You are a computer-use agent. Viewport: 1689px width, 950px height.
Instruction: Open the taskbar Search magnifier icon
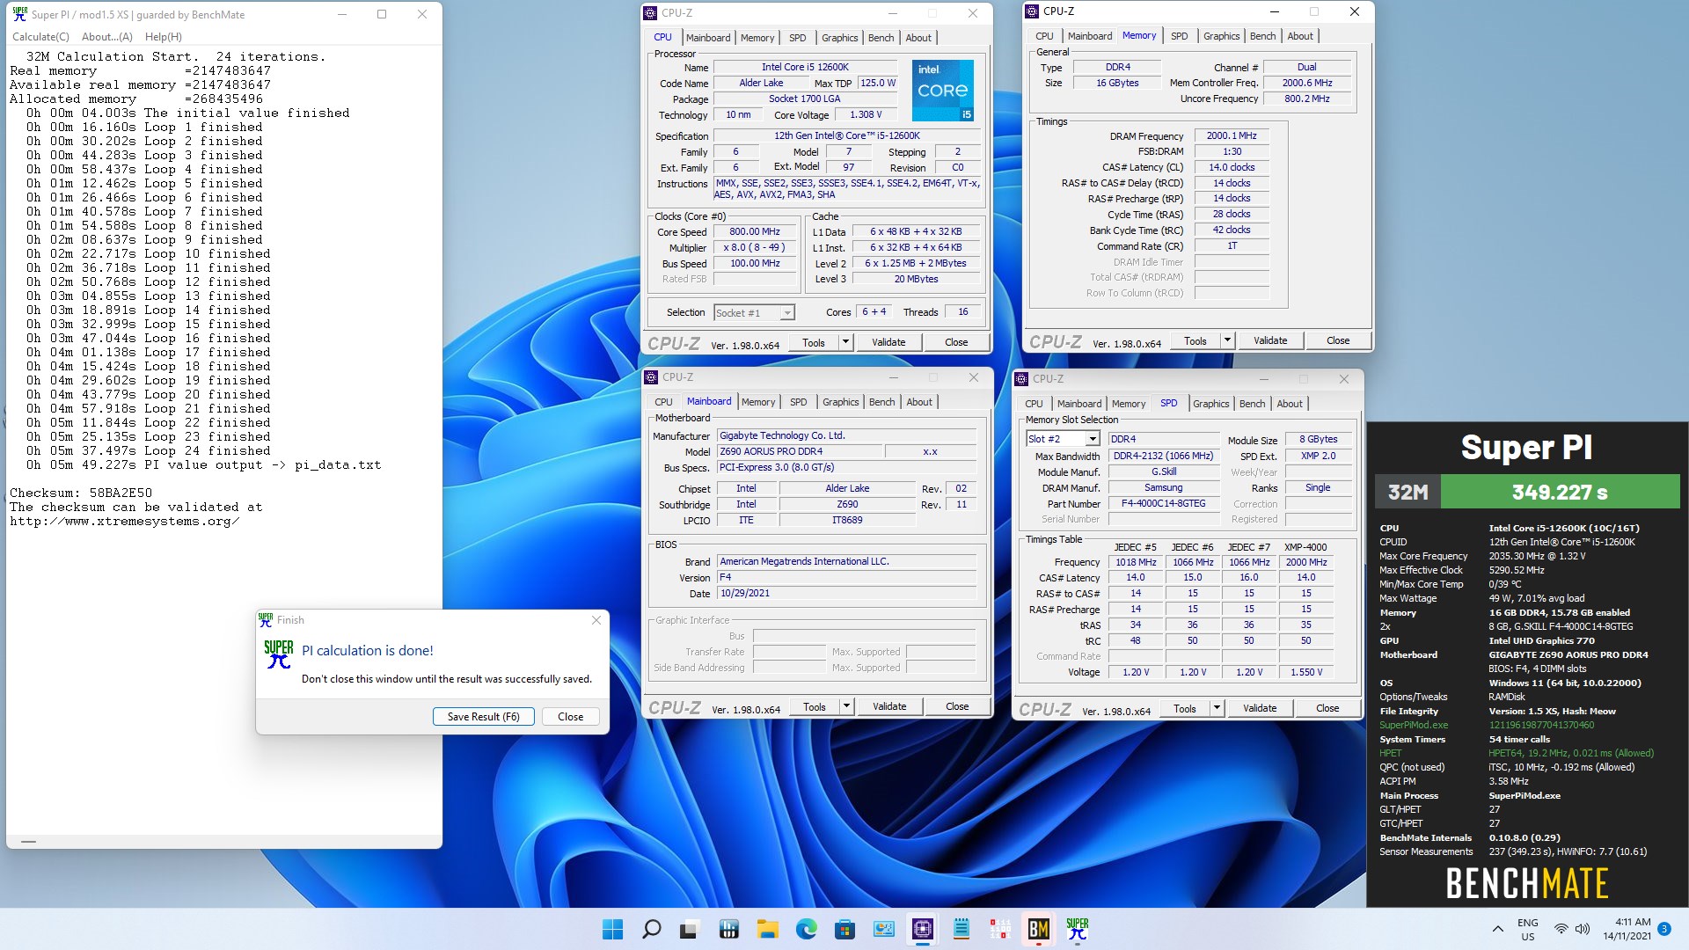652,929
